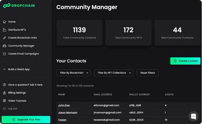Click the Create Blockchain Links chain icon
The height and width of the screenshot is (124, 202).
(4, 38)
